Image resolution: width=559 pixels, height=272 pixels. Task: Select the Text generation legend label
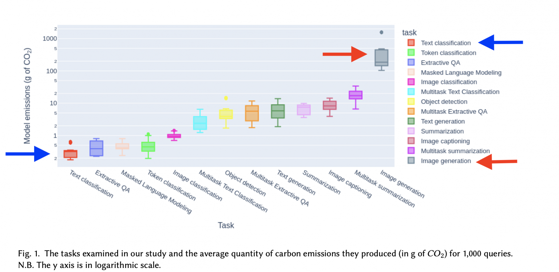tap(443, 121)
